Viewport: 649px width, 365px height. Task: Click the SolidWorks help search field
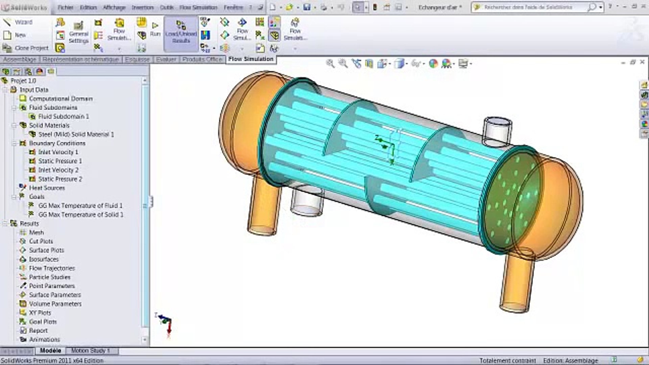(x=535, y=7)
